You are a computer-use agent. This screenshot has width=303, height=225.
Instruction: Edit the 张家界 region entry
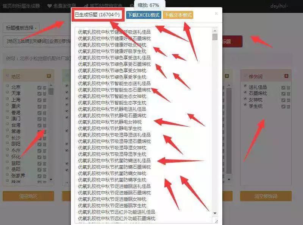pos(39,176)
